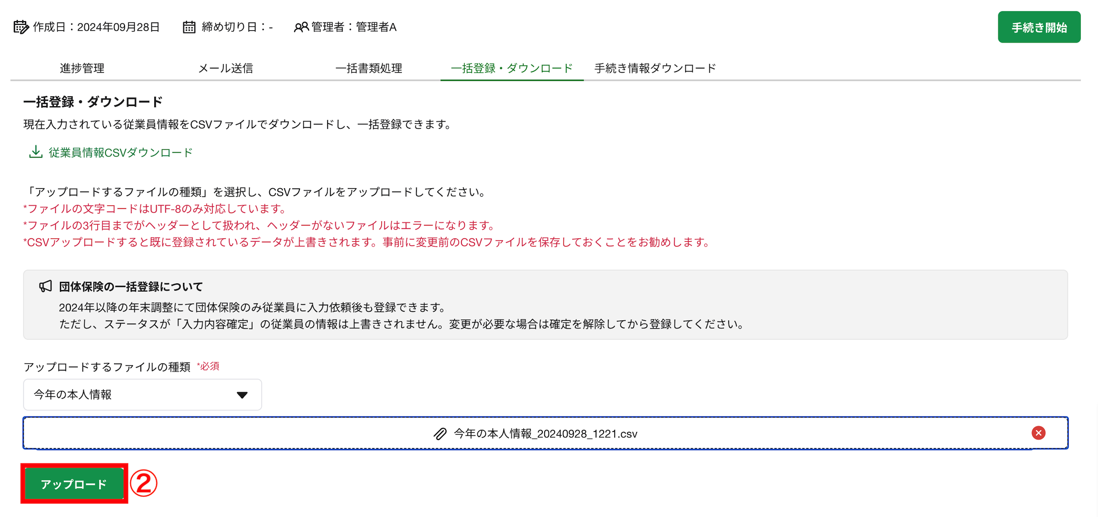Click the megaphone icon by 団体保険の一括登録について

click(46, 286)
